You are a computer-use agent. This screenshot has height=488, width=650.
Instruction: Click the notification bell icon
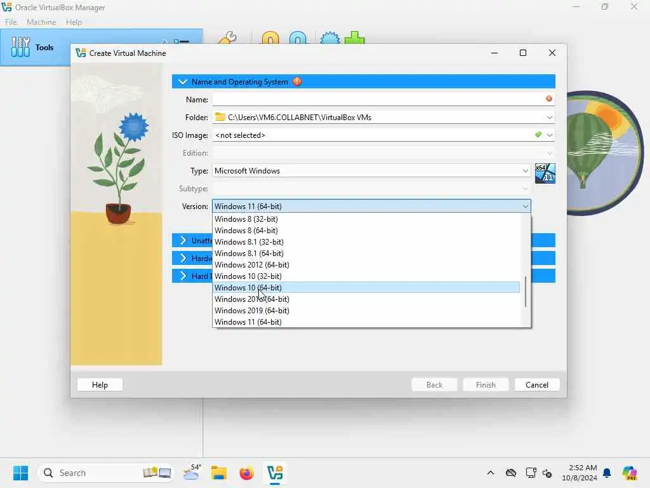click(607, 473)
